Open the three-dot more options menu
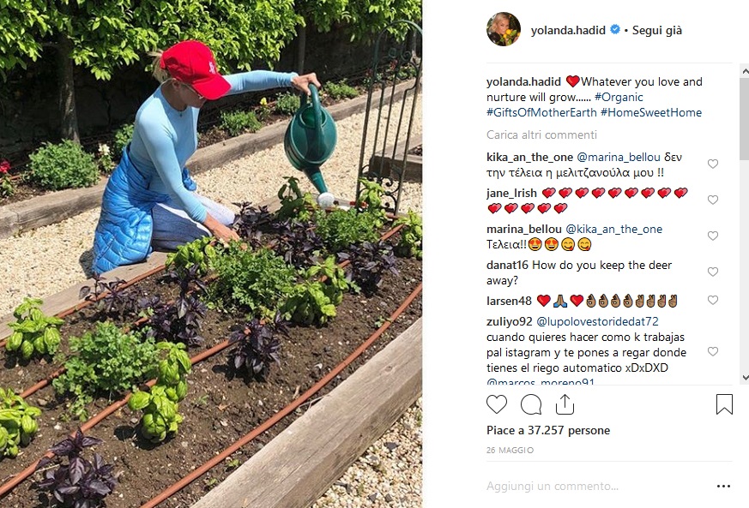The height and width of the screenshot is (508, 749). tap(723, 486)
